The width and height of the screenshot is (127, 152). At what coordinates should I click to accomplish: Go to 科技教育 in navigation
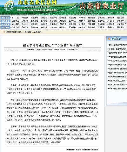pos(53,21)
